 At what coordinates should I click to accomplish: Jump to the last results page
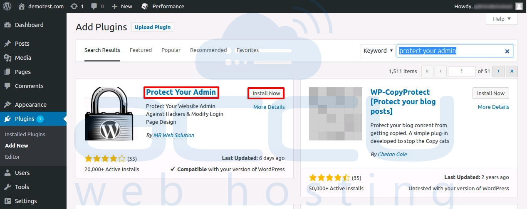[x=512, y=71]
